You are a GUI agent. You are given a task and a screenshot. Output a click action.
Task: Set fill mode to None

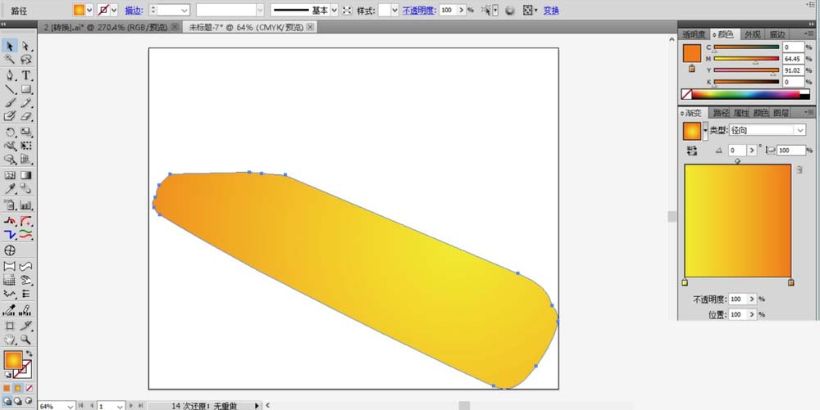click(x=29, y=388)
